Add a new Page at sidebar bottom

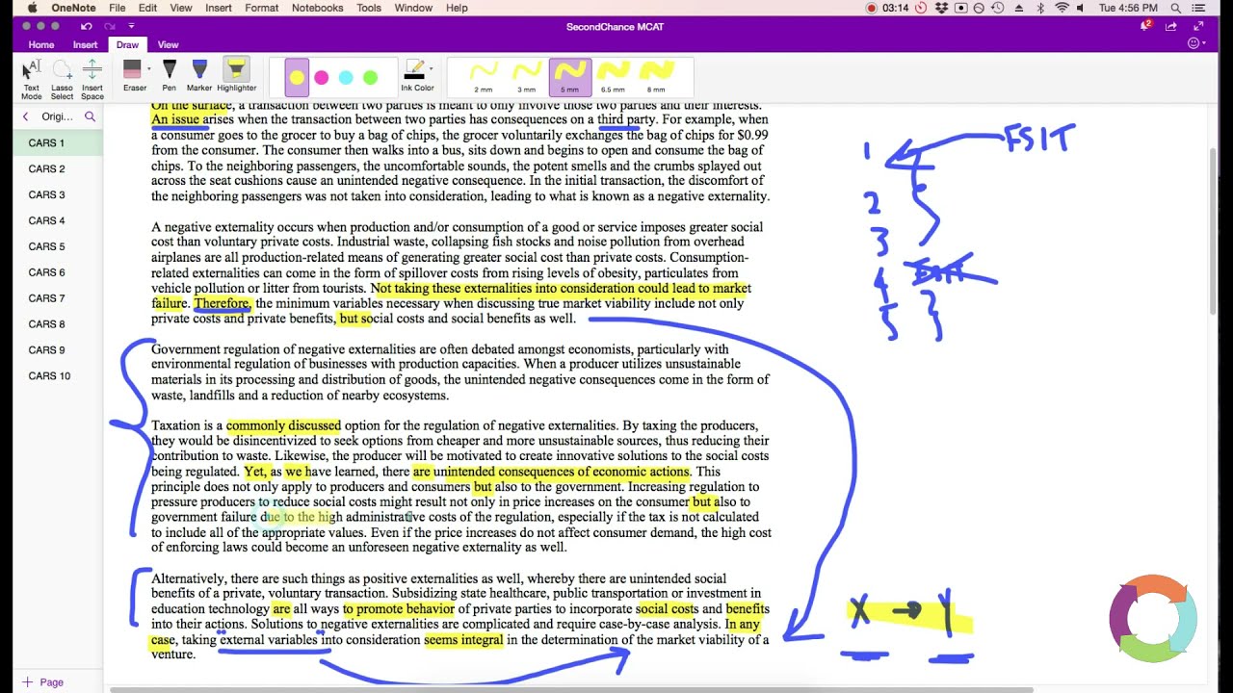pyautogui.click(x=42, y=682)
